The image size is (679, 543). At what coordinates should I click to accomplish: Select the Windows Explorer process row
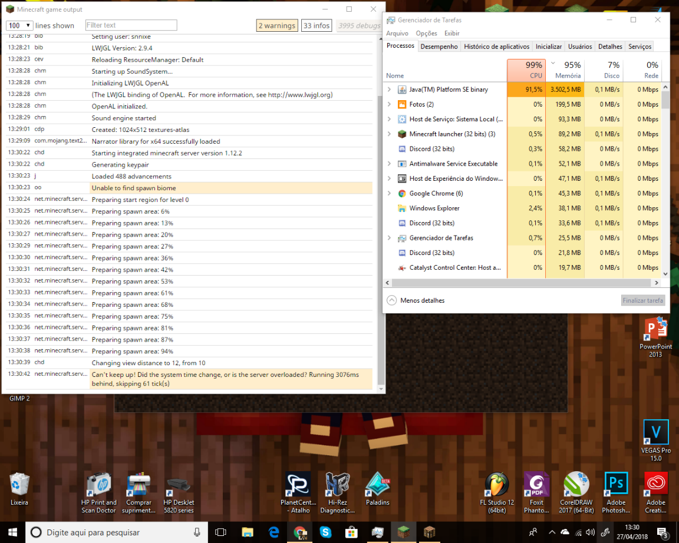pyautogui.click(x=522, y=208)
